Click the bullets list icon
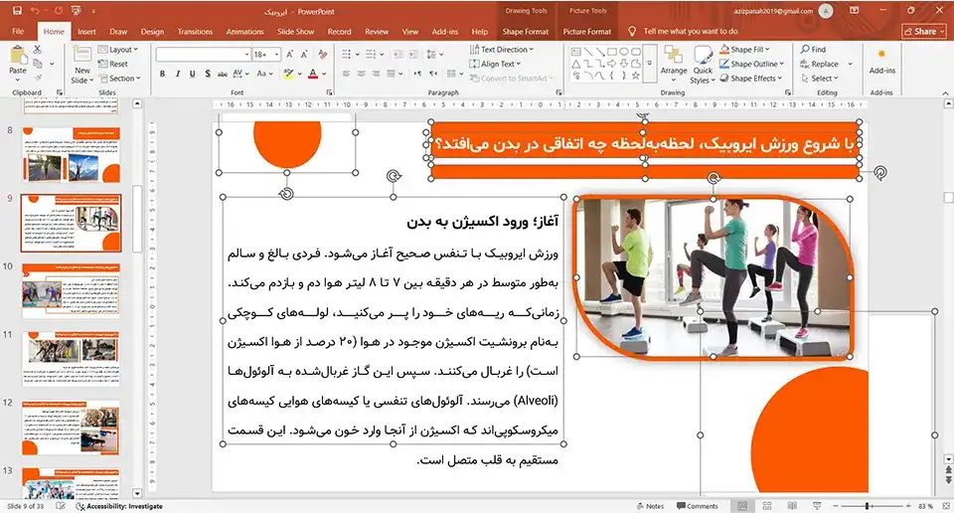 click(346, 54)
